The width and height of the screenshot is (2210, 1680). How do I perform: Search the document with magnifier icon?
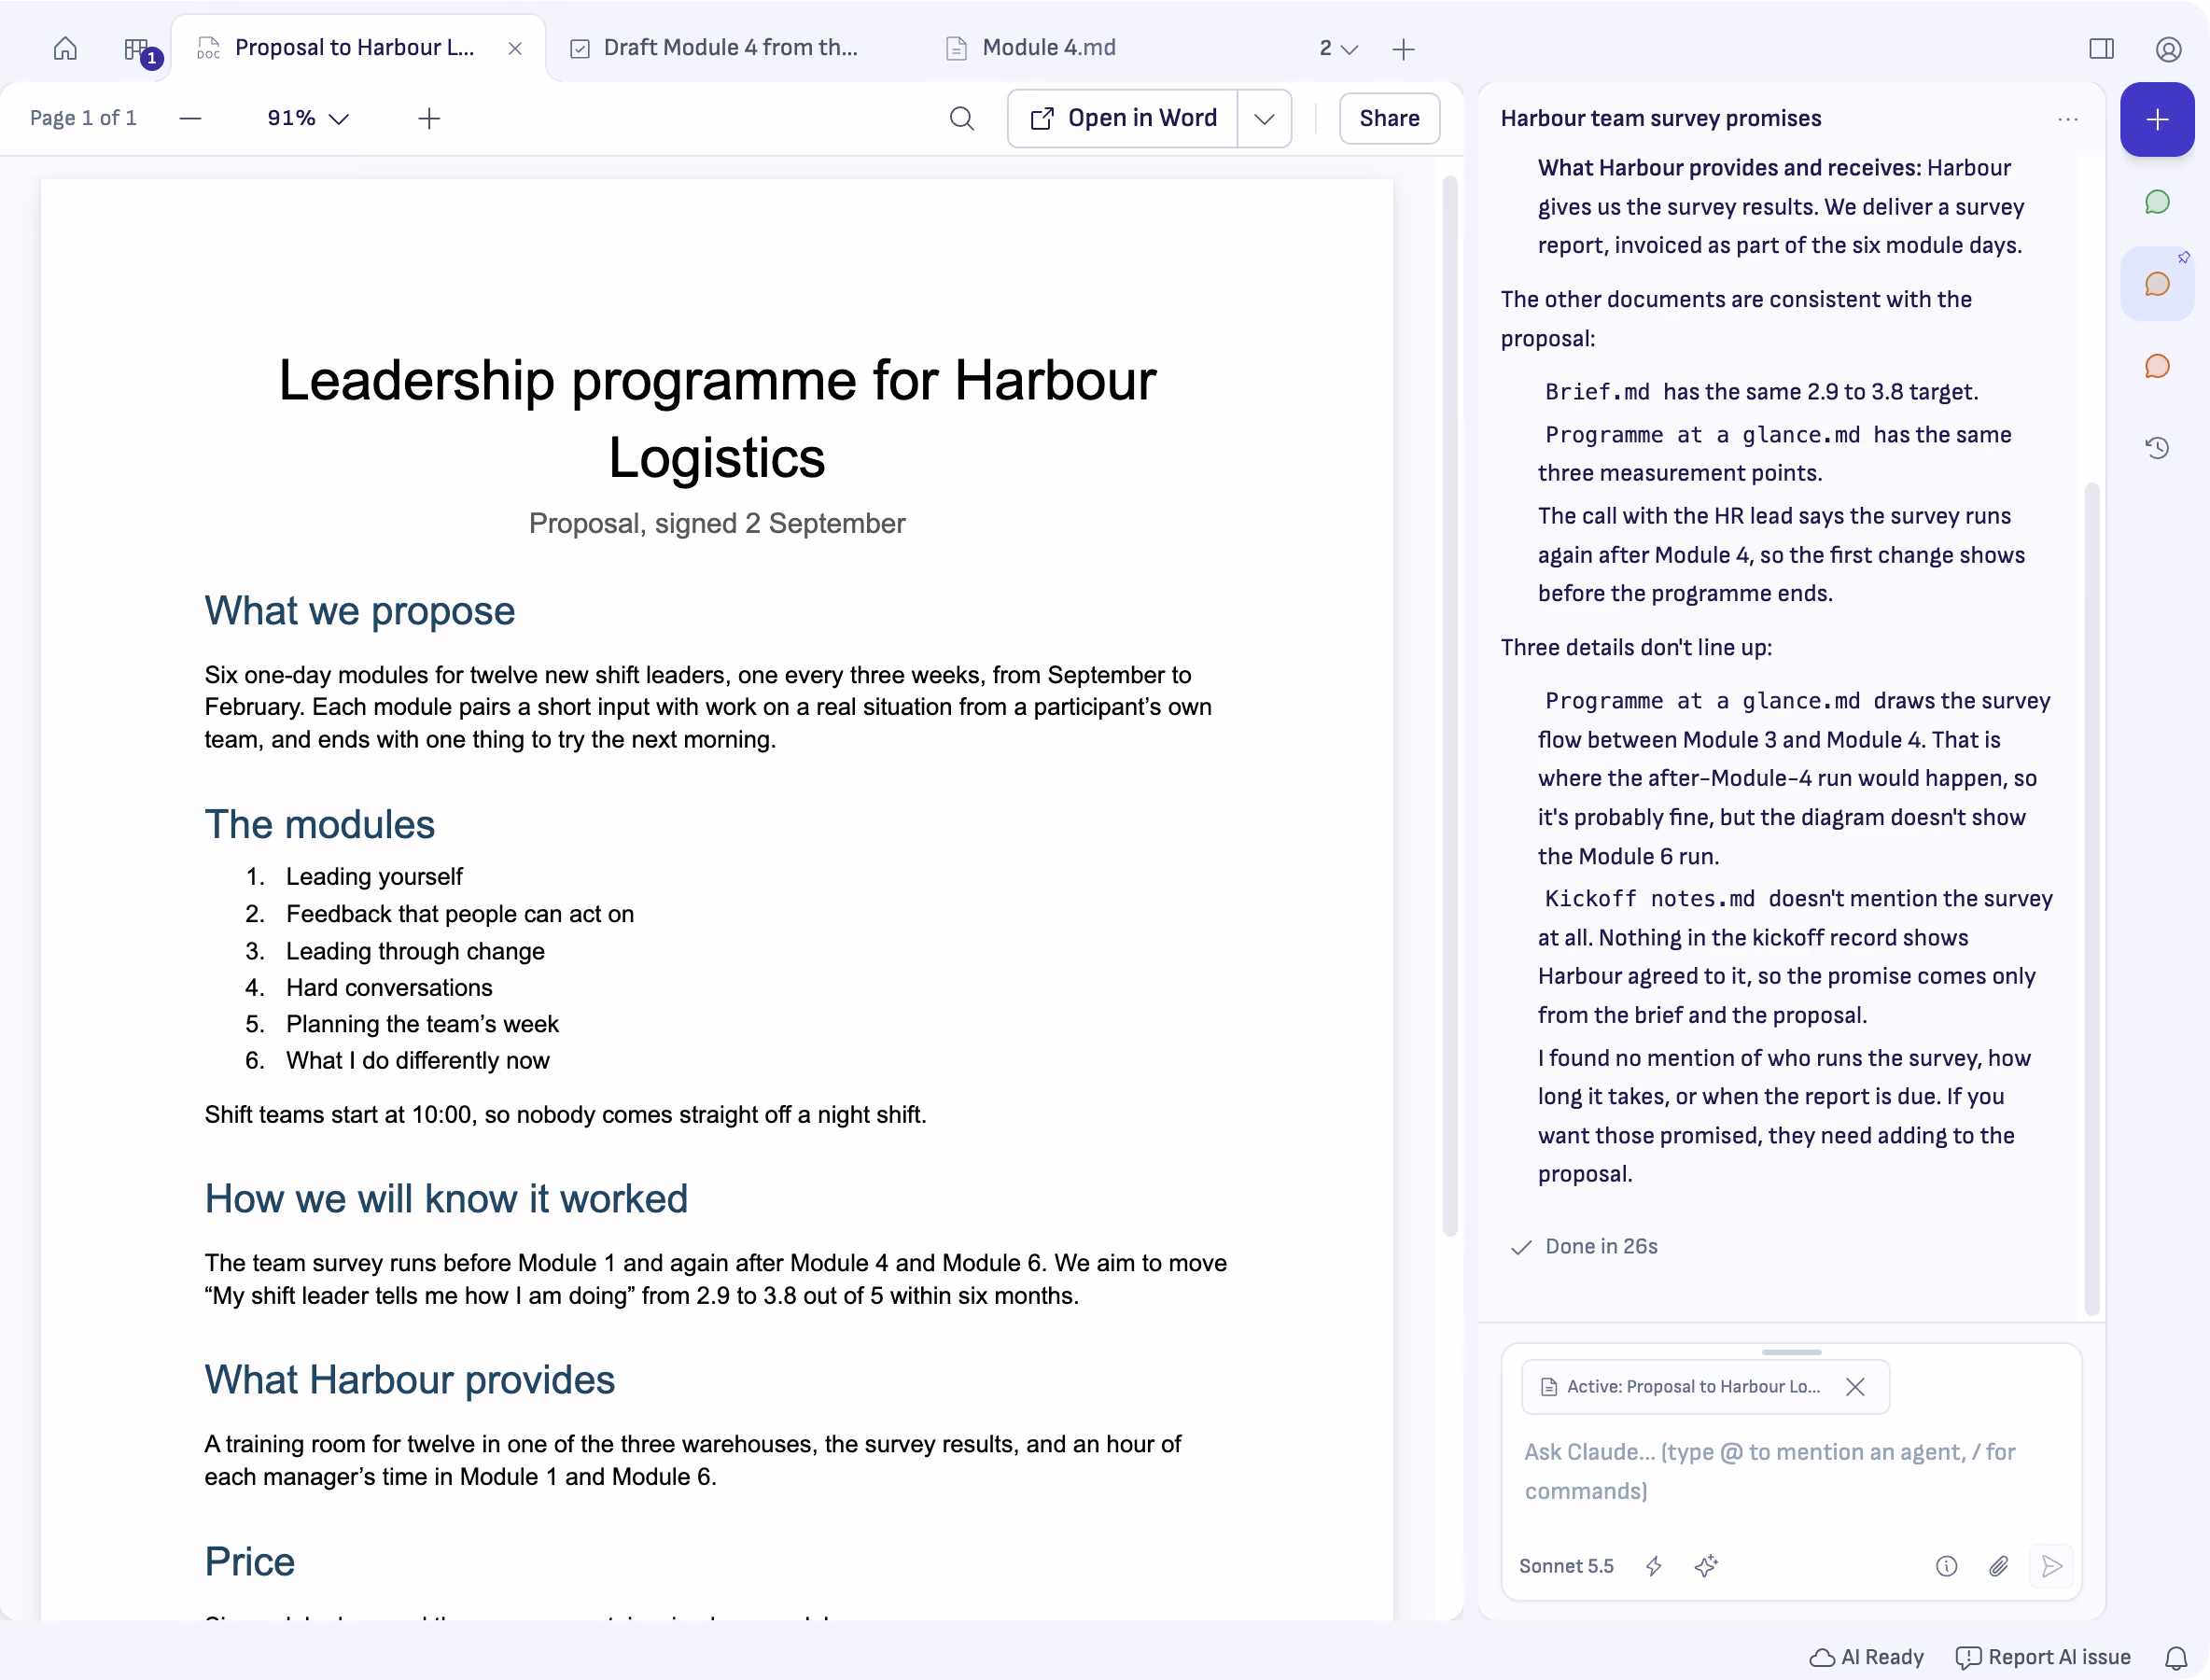(x=962, y=118)
